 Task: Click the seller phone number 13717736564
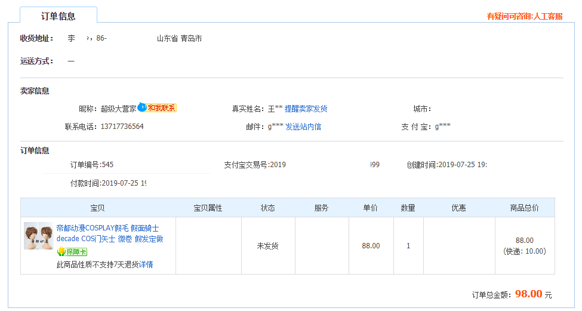pyautogui.click(x=122, y=127)
